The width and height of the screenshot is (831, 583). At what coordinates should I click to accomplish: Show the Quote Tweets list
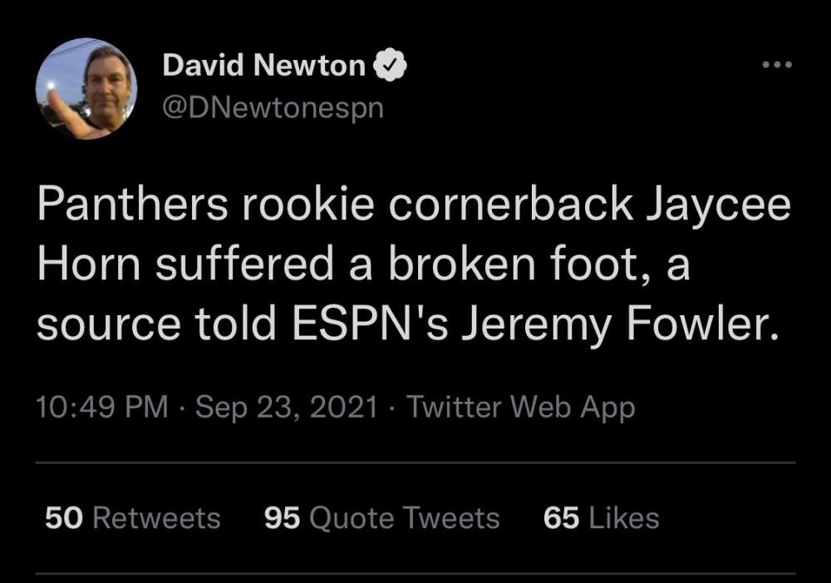pyautogui.click(x=404, y=518)
